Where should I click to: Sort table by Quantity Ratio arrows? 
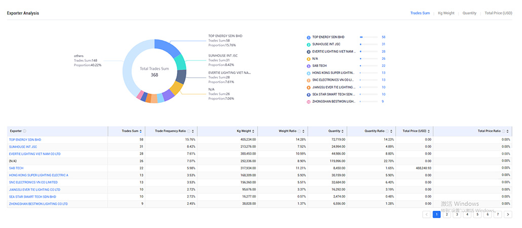tap(391, 131)
